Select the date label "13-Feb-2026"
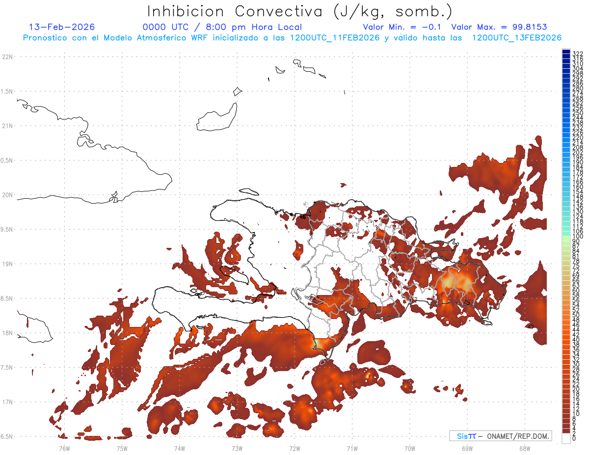The height and width of the screenshot is (455, 589). point(62,27)
